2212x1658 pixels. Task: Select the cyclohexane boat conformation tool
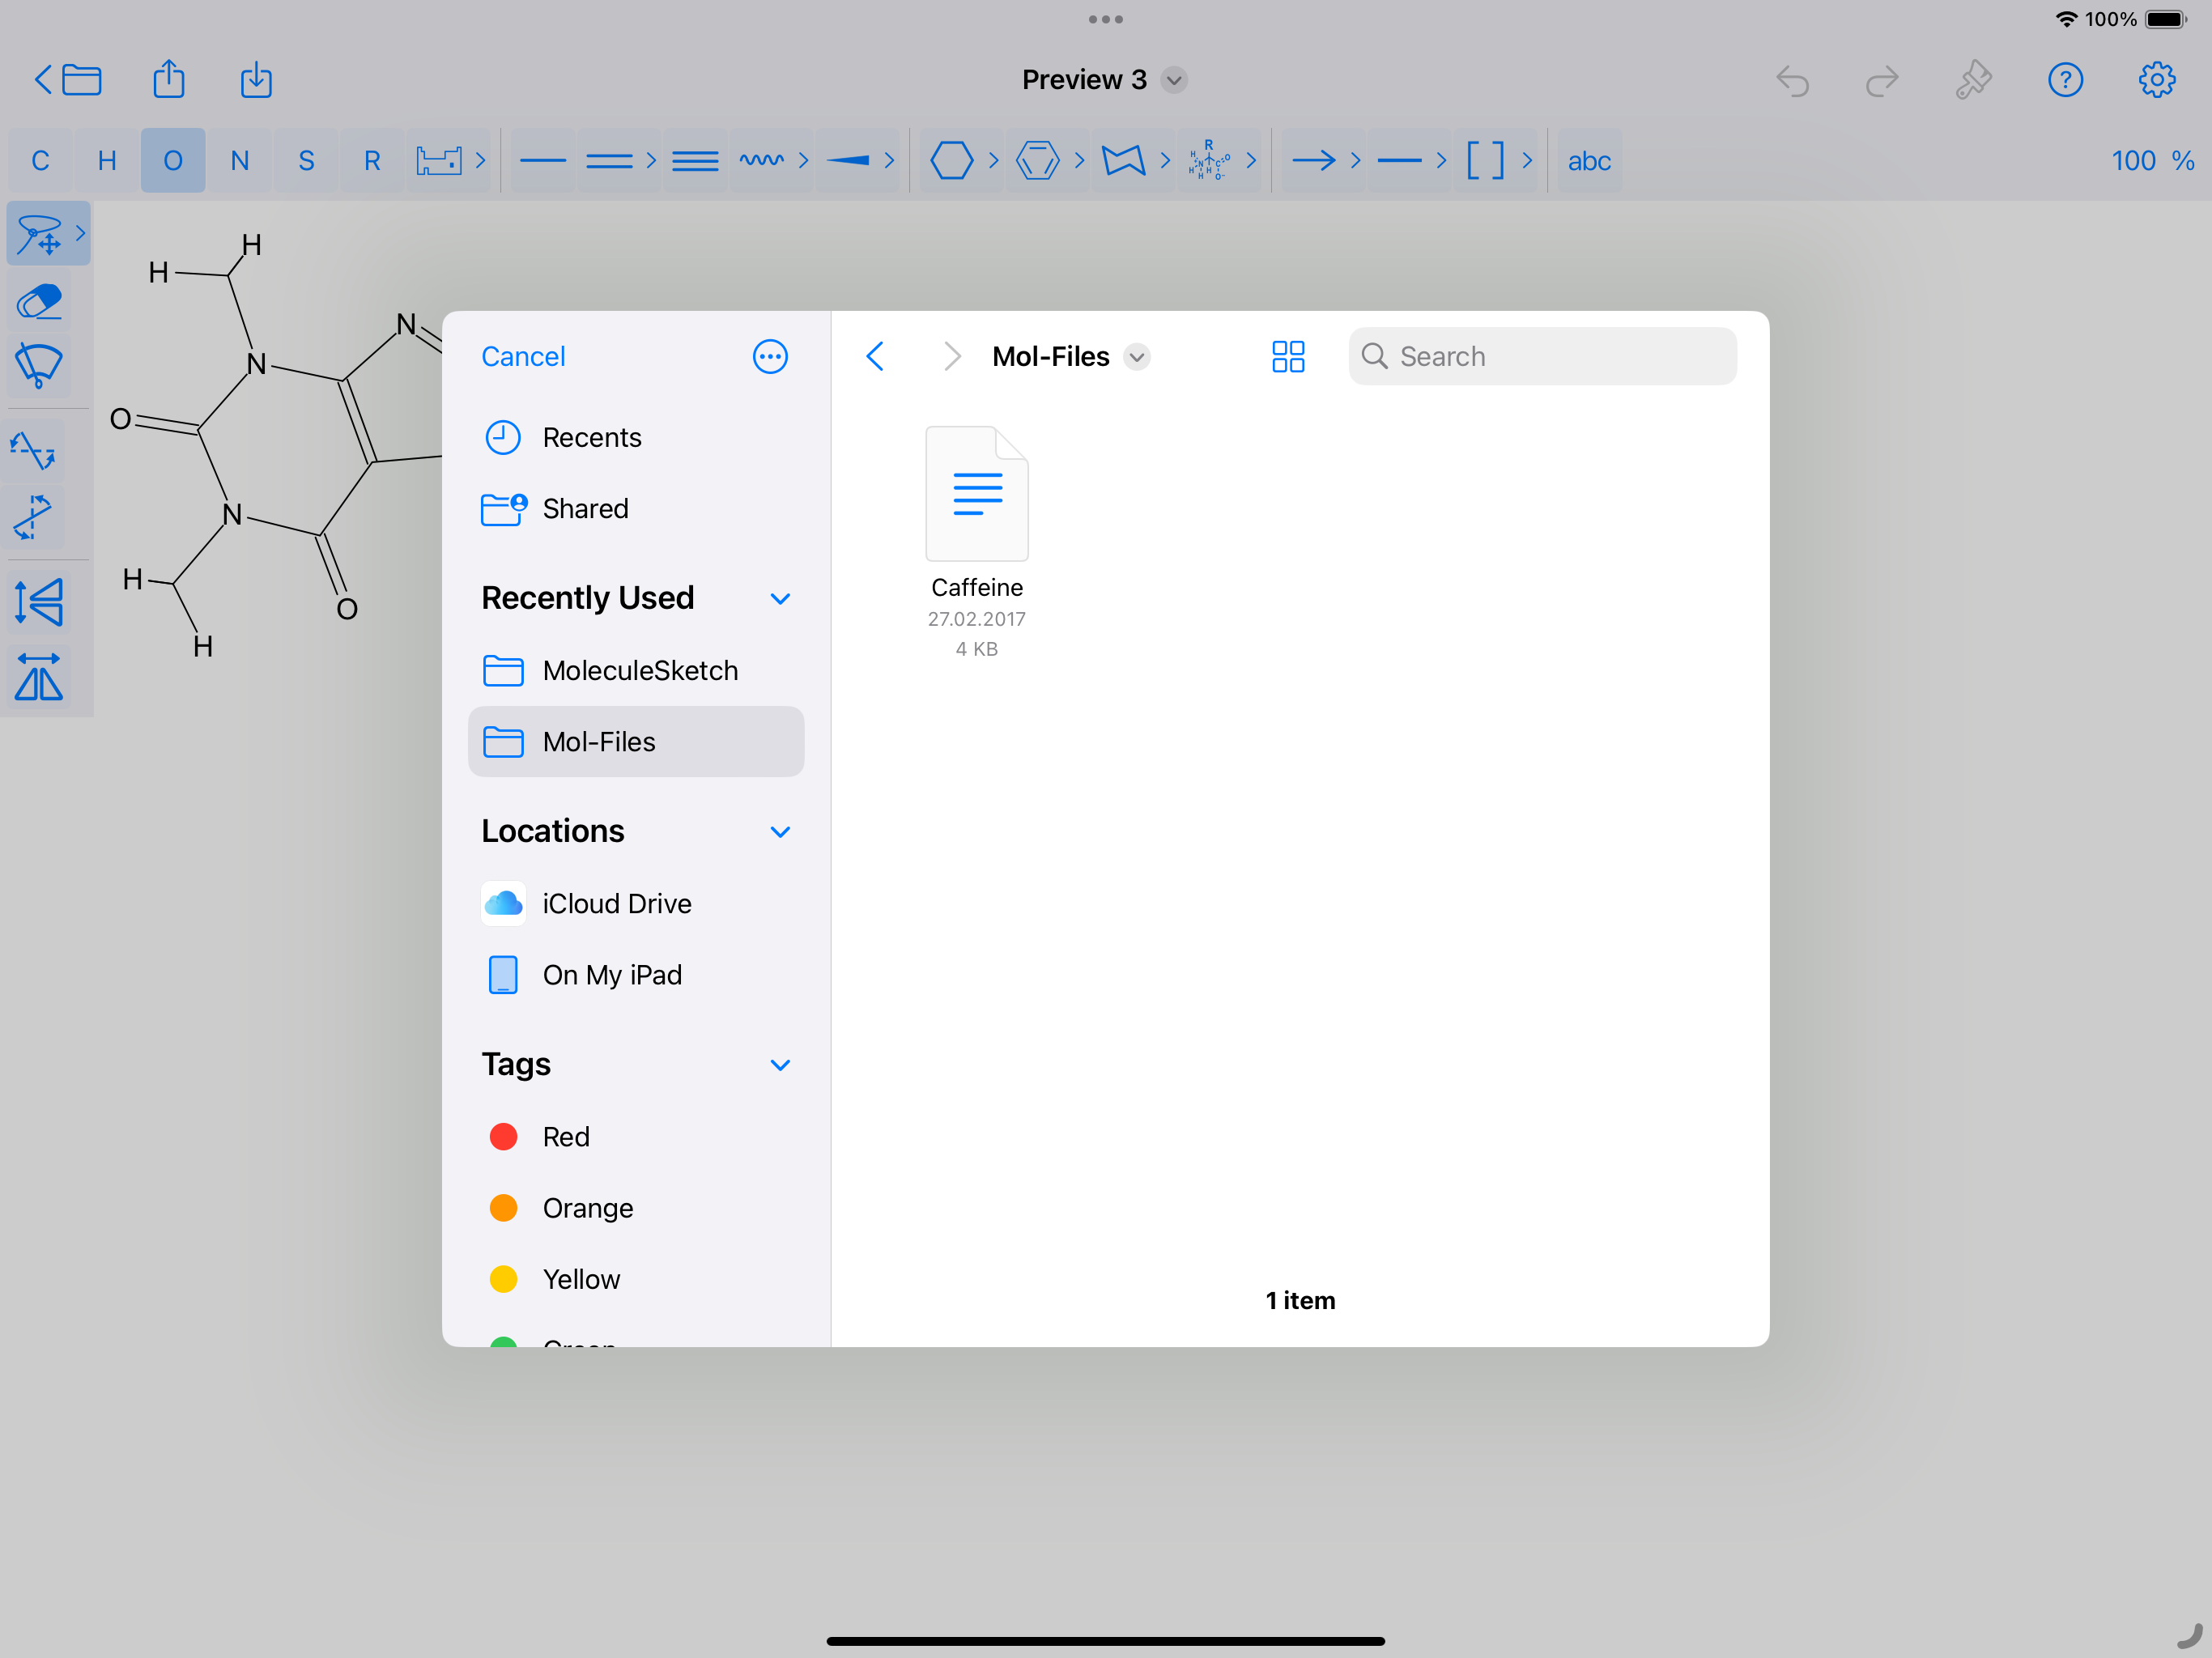pyautogui.click(x=1123, y=160)
